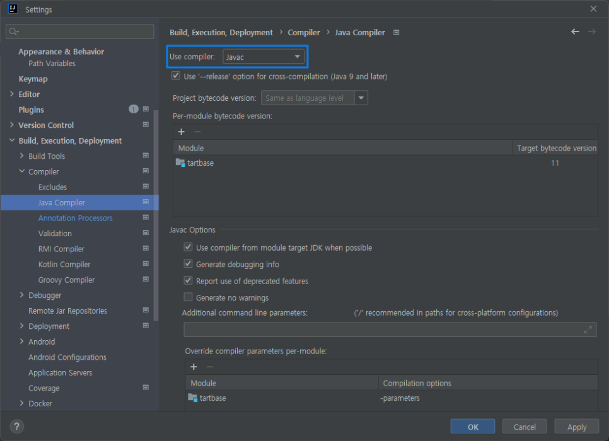Image resolution: width=609 pixels, height=441 pixels.
Task: Open Path Variables settings
Action: (52, 63)
